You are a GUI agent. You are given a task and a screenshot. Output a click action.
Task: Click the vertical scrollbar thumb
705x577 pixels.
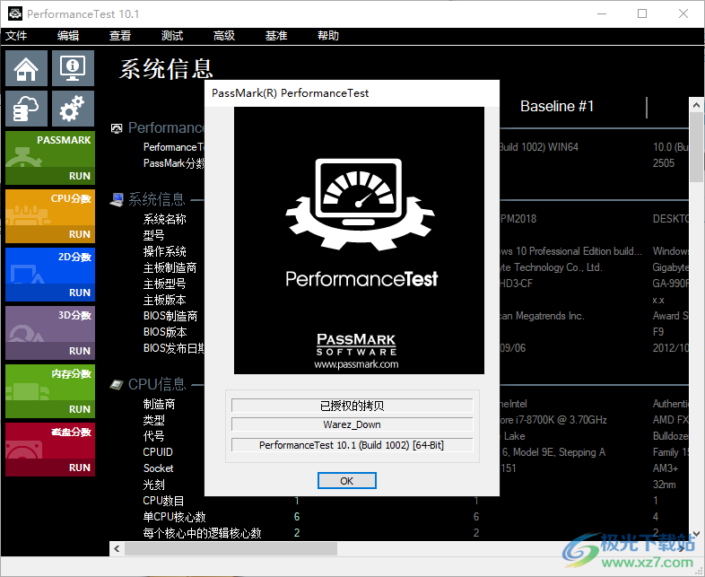pyautogui.click(x=696, y=147)
